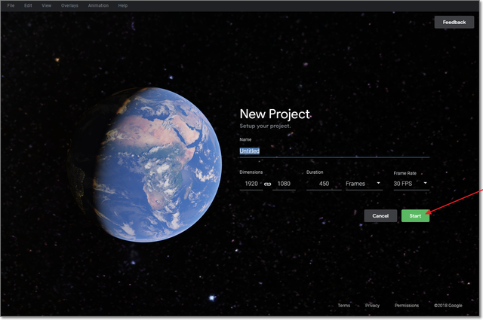Open the Animation menu

98,5
